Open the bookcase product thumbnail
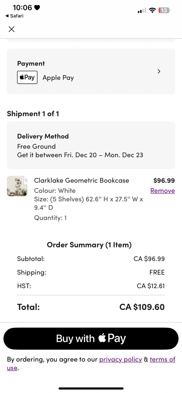This screenshot has width=182, height=393. 17,186
